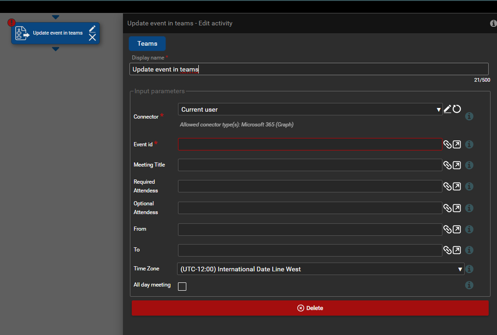This screenshot has height=335, width=497.
Task: Expand the Time Zone dropdown
Action: pos(320,269)
